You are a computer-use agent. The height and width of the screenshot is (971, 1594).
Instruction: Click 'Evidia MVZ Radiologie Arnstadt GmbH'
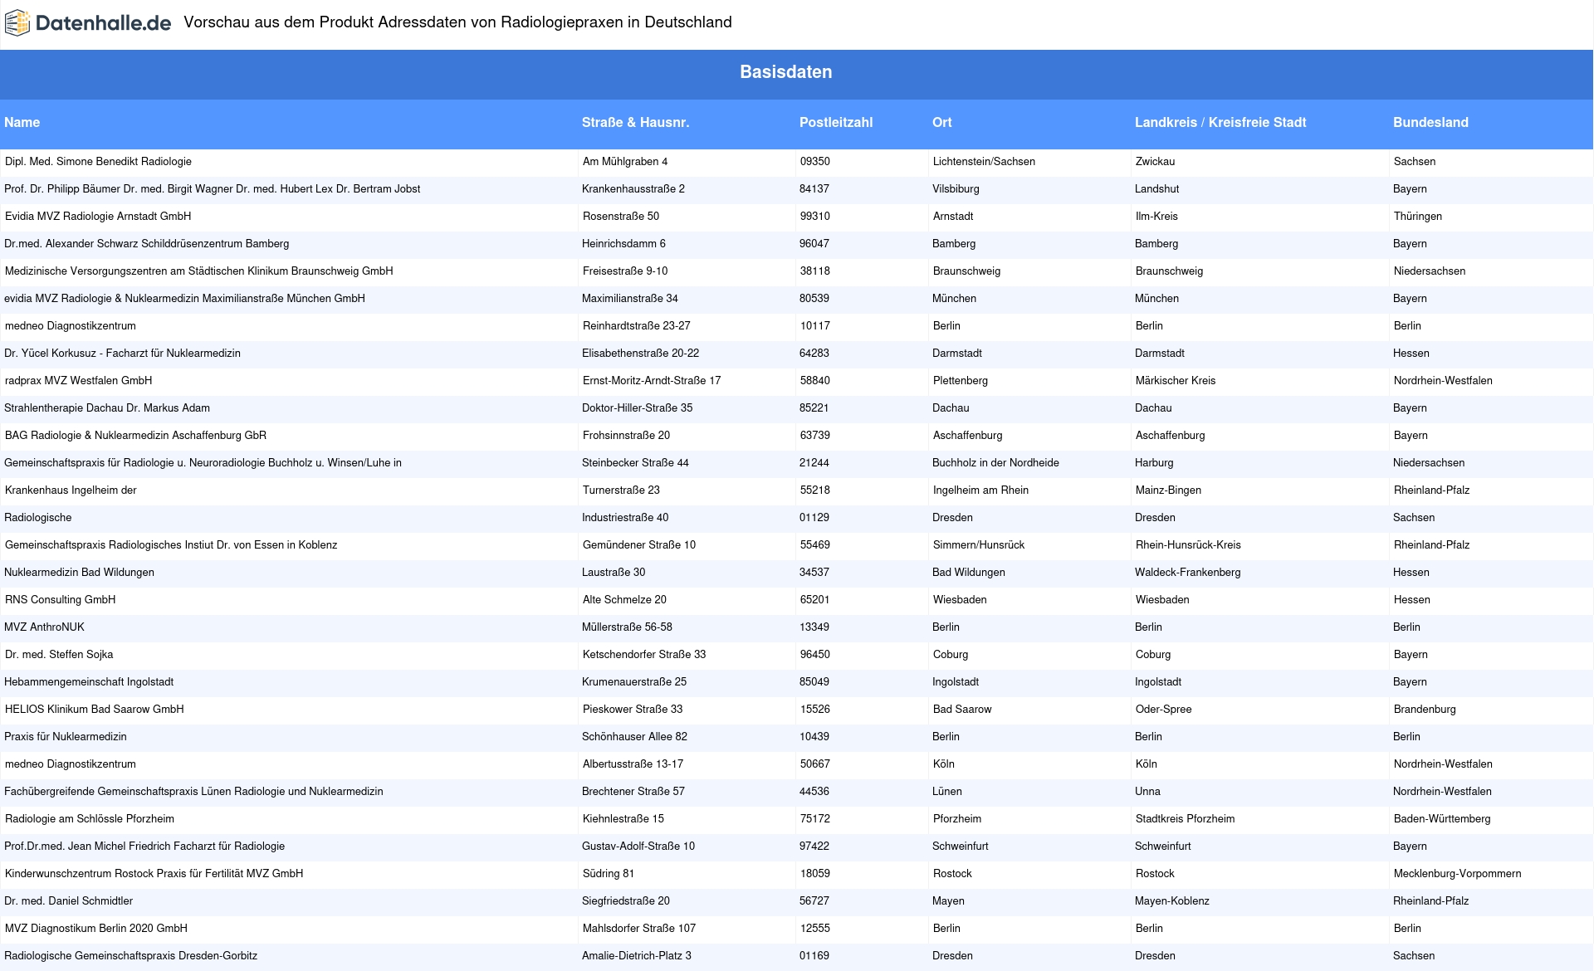pyautogui.click(x=98, y=217)
